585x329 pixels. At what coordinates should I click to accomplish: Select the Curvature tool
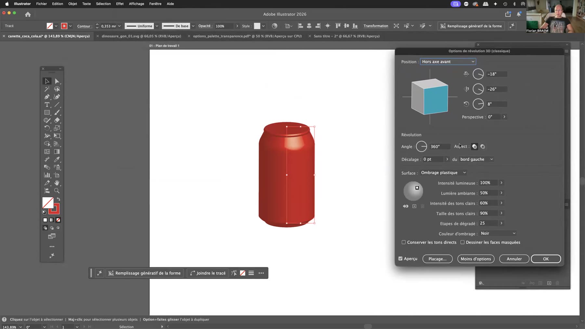click(57, 97)
